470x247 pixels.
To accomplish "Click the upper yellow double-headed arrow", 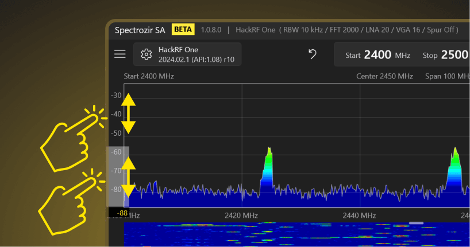I will 128,113.
